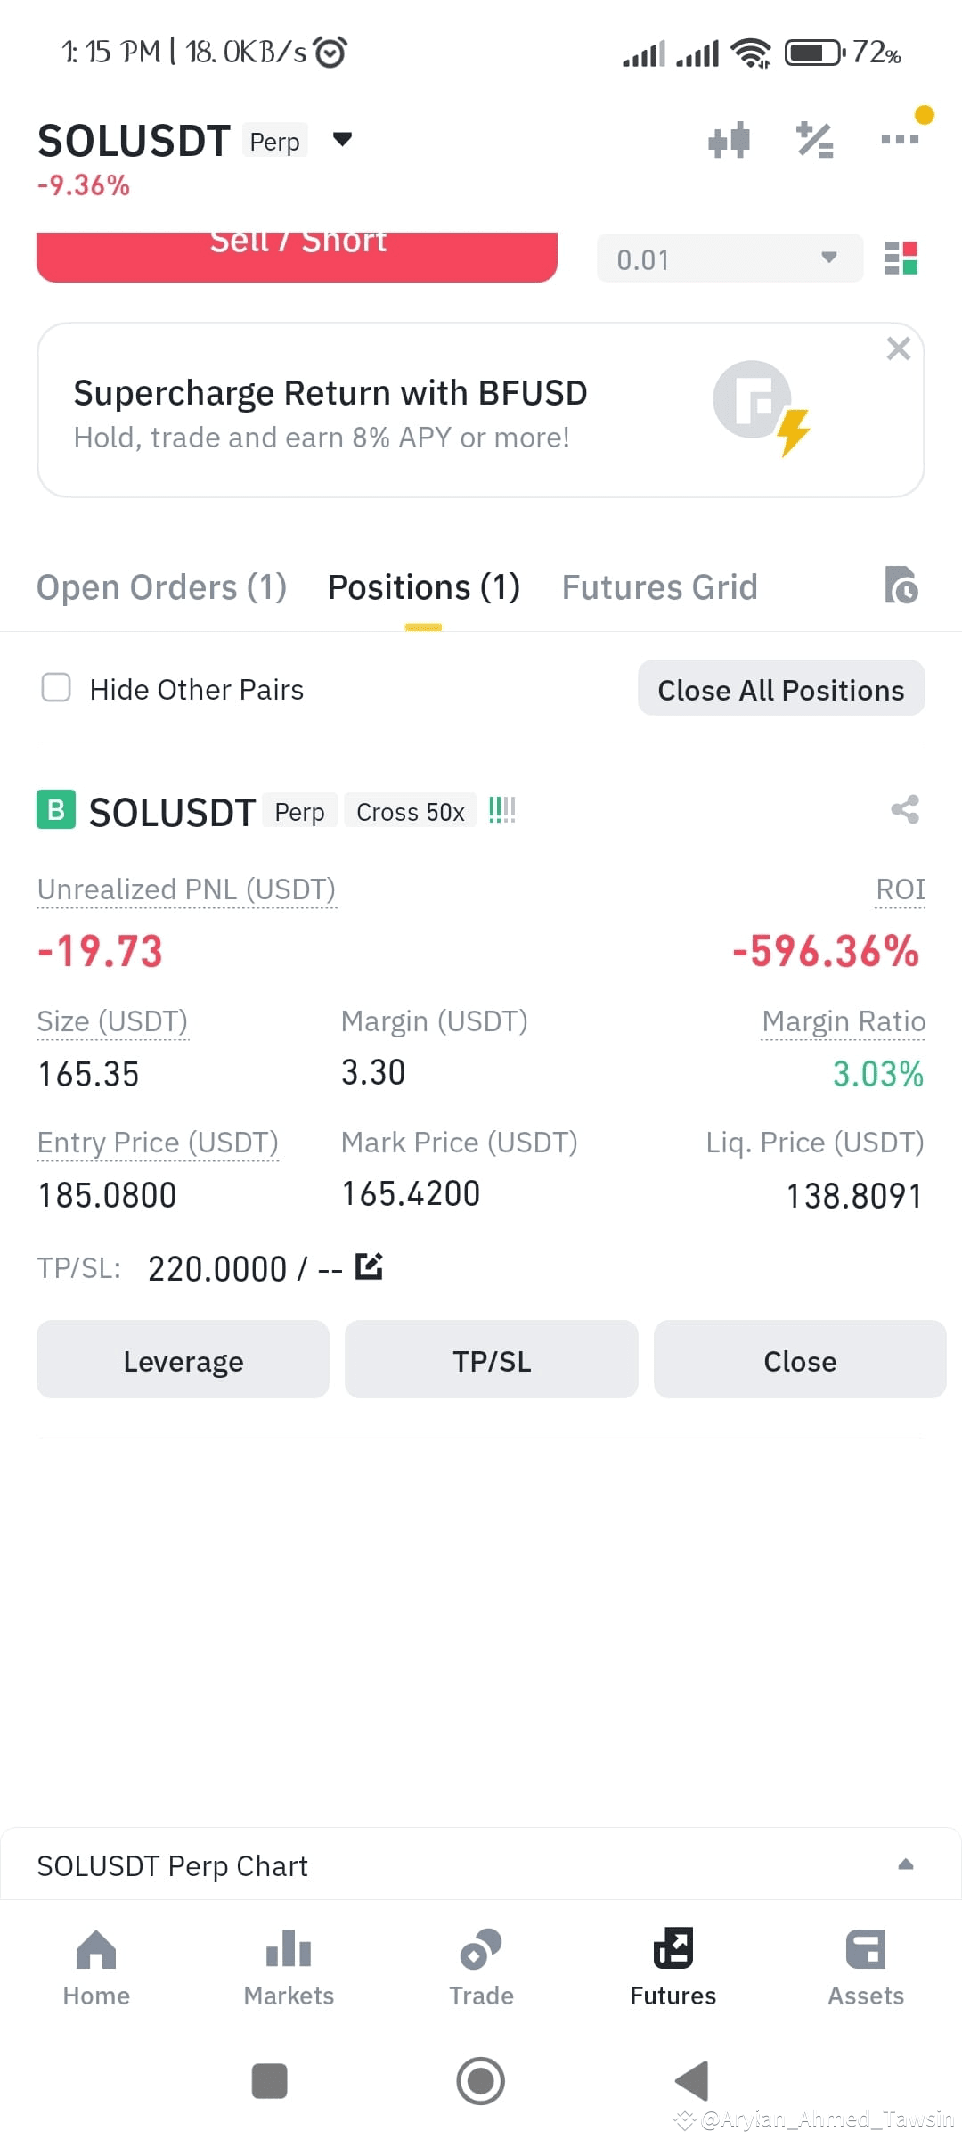Open the 0.01 depth precision dropdown
The height and width of the screenshot is (2139, 962).
pos(730,258)
